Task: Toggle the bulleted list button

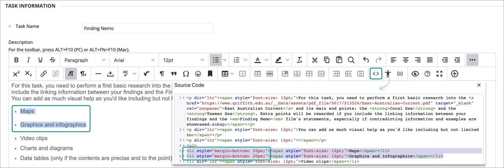Action: click(215, 60)
